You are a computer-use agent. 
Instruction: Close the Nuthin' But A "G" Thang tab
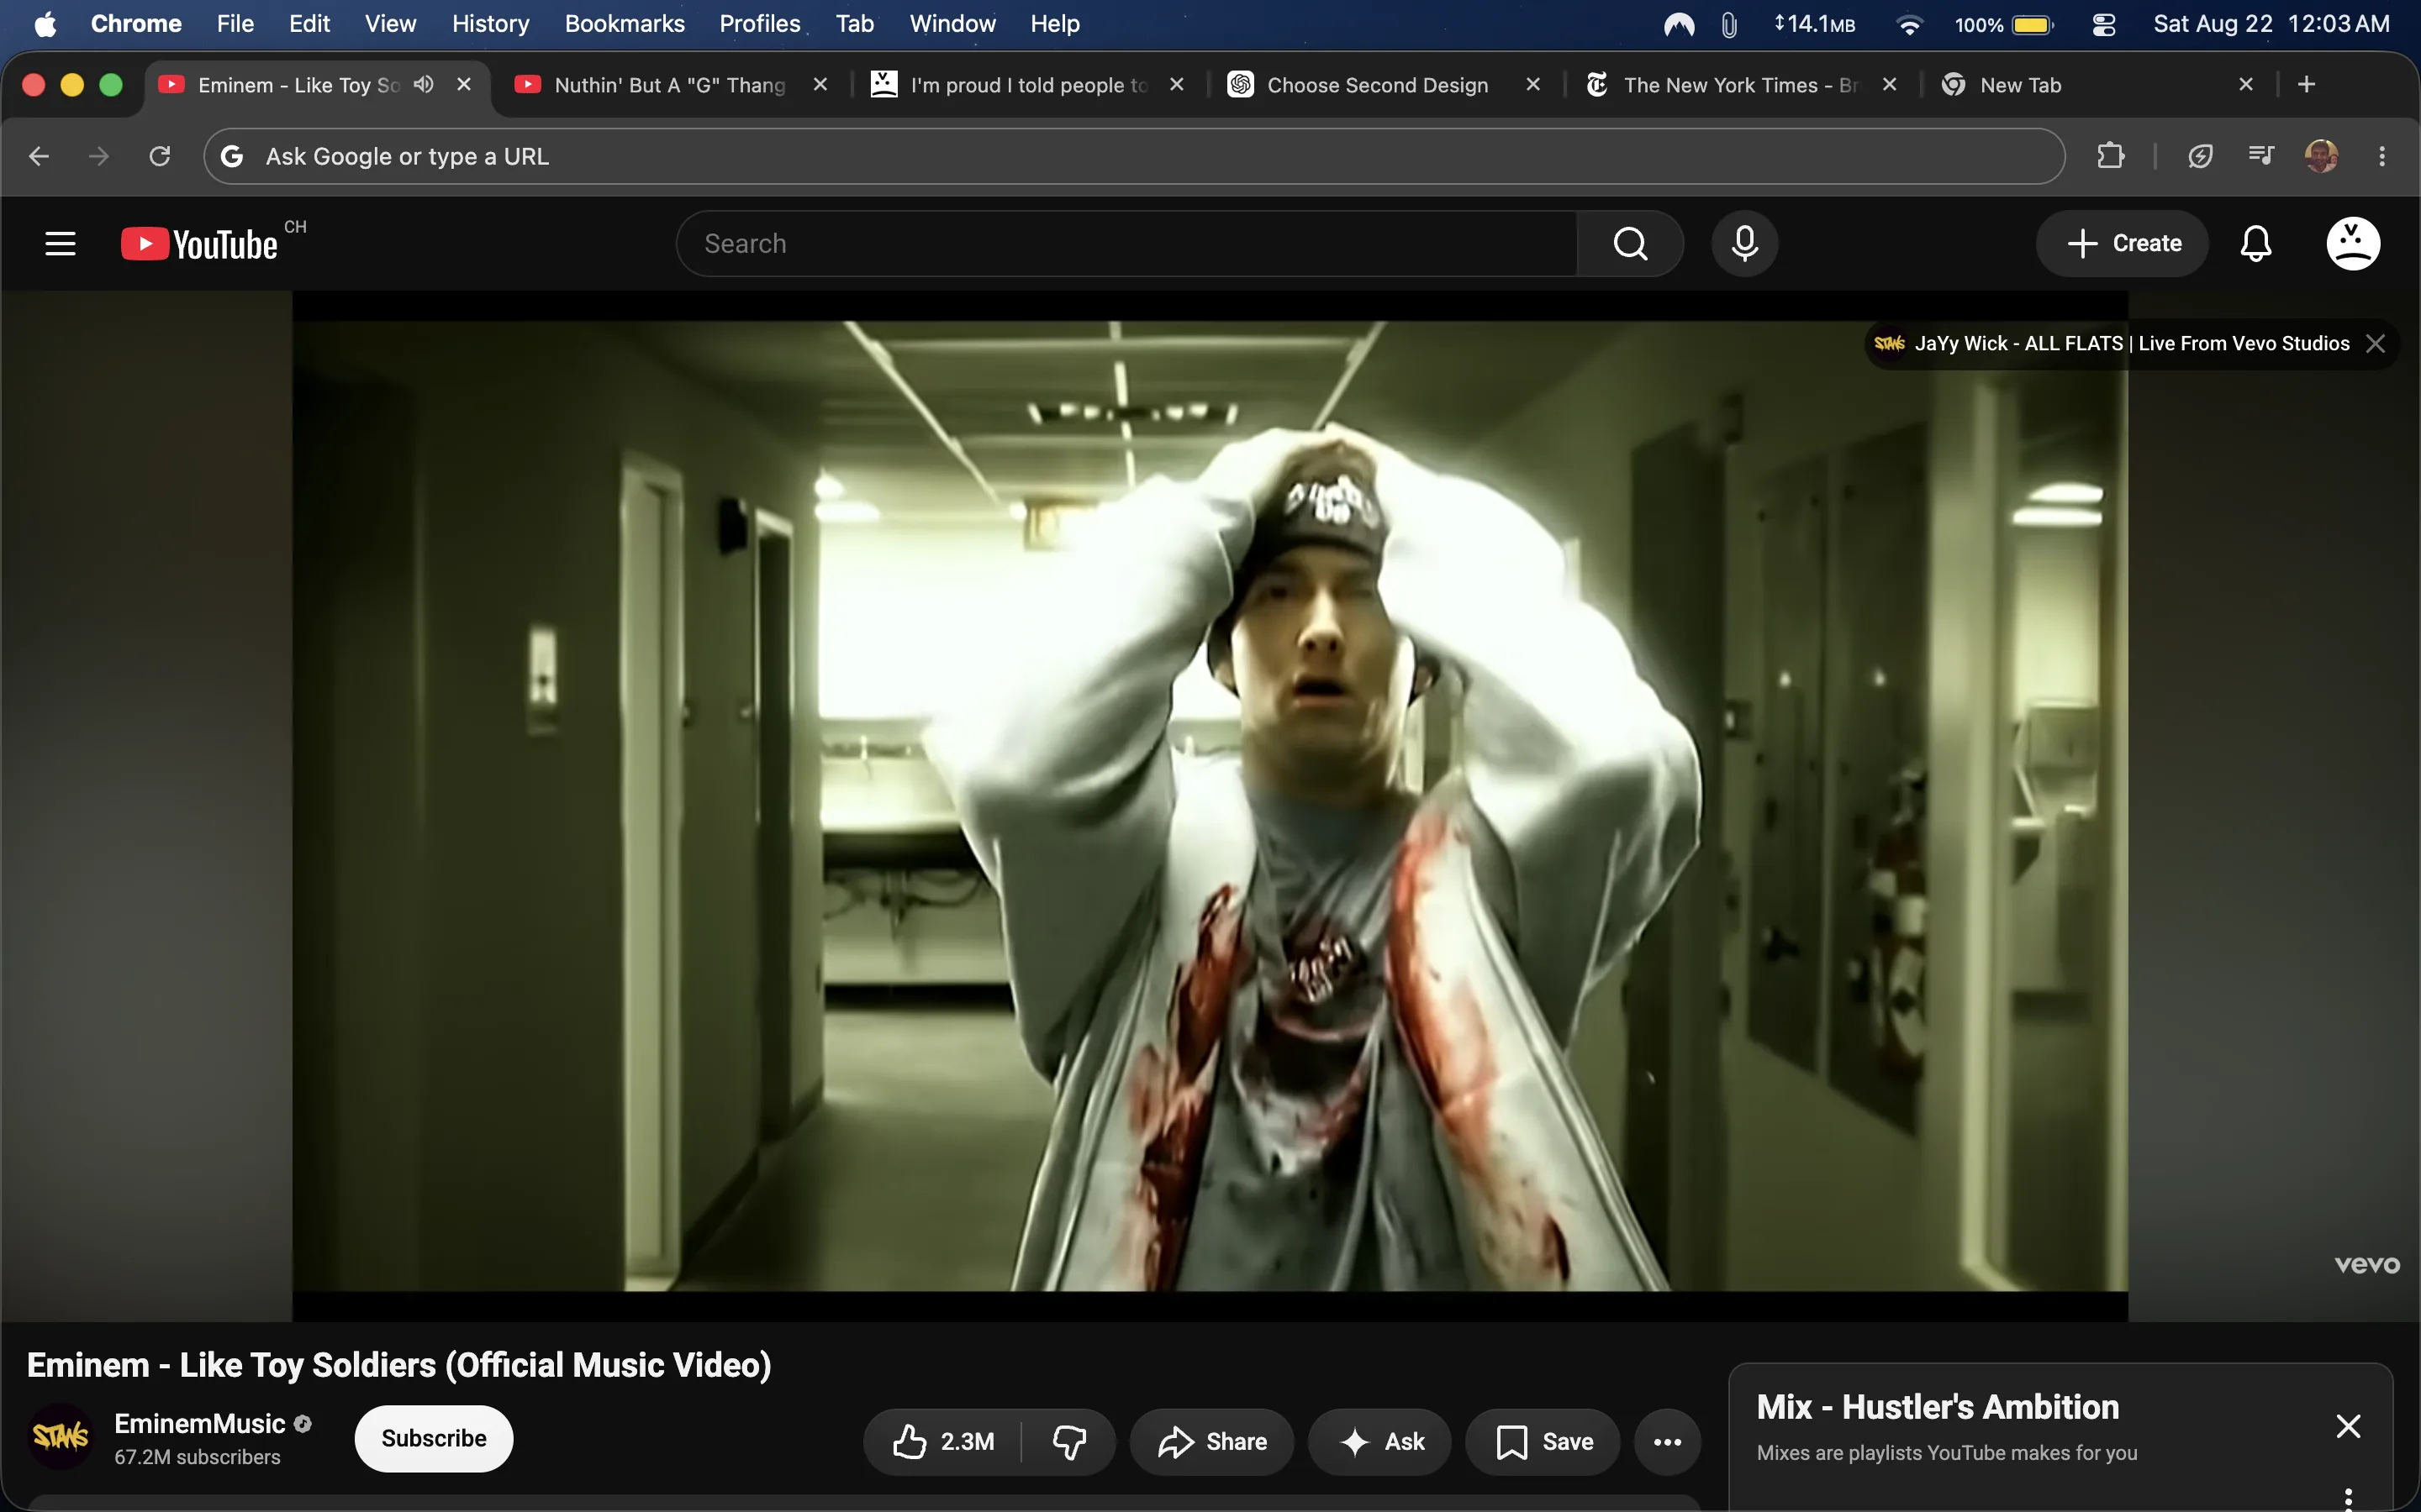(820, 85)
